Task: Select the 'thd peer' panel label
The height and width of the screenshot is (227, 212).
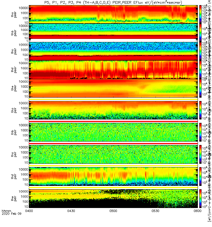Action: (x=14, y=70)
